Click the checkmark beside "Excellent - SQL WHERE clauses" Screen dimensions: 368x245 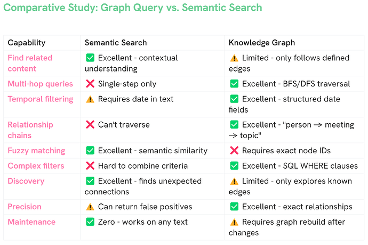234,166
